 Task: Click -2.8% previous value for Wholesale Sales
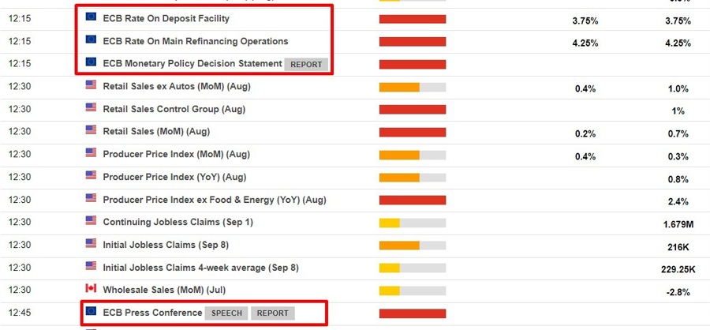pos(678,291)
